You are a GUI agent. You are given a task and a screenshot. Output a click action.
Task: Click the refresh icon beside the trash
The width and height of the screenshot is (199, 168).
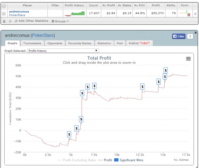tap(10, 21)
